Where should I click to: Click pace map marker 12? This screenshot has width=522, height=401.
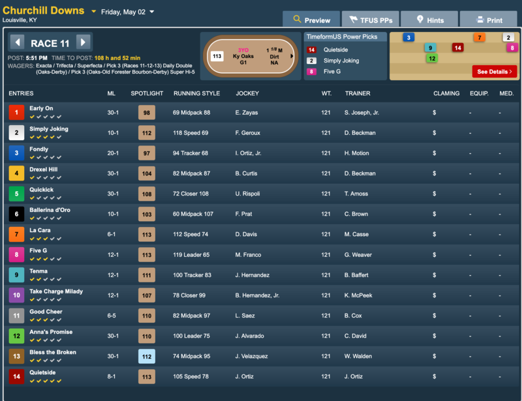point(432,58)
